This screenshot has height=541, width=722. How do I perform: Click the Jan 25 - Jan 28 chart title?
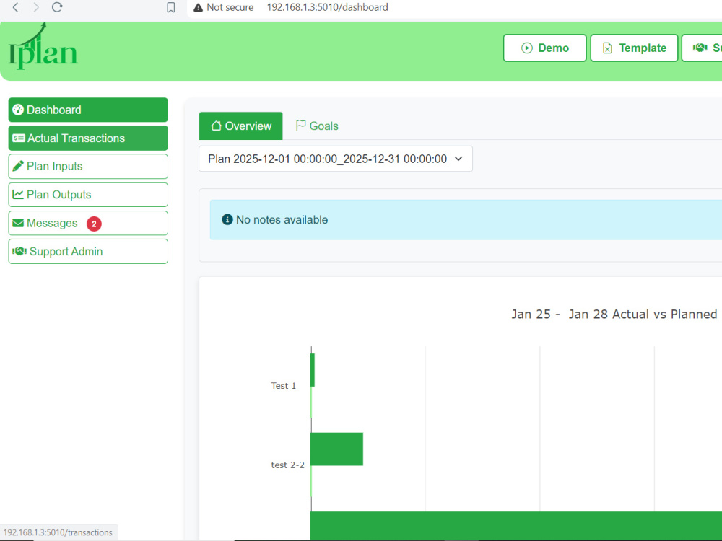(x=614, y=314)
